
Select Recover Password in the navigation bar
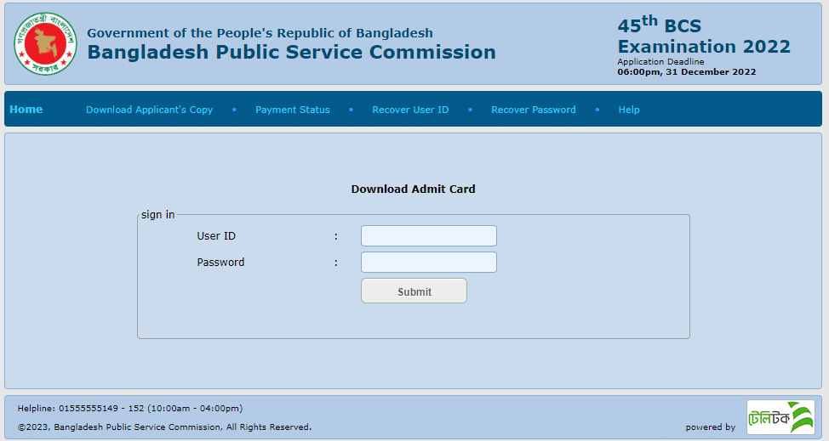point(533,110)
